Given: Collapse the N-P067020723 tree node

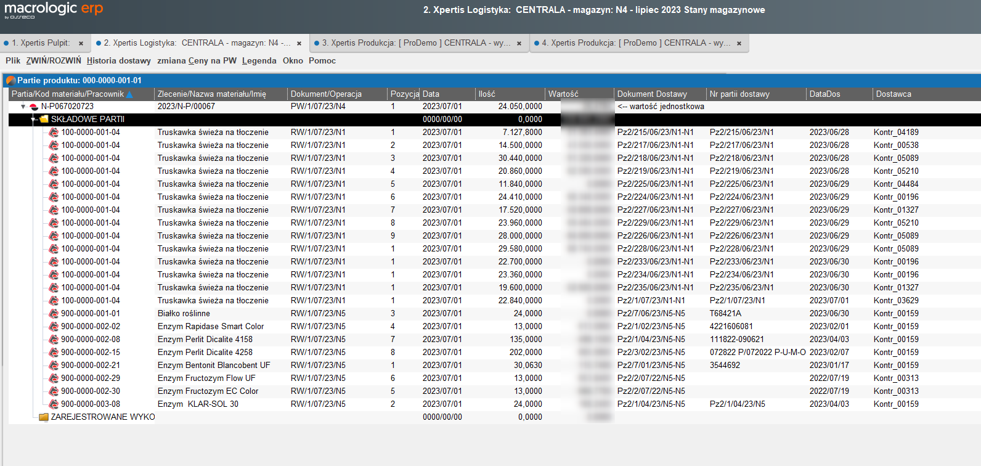Looking at the screenshot, I should click(23, 107).
